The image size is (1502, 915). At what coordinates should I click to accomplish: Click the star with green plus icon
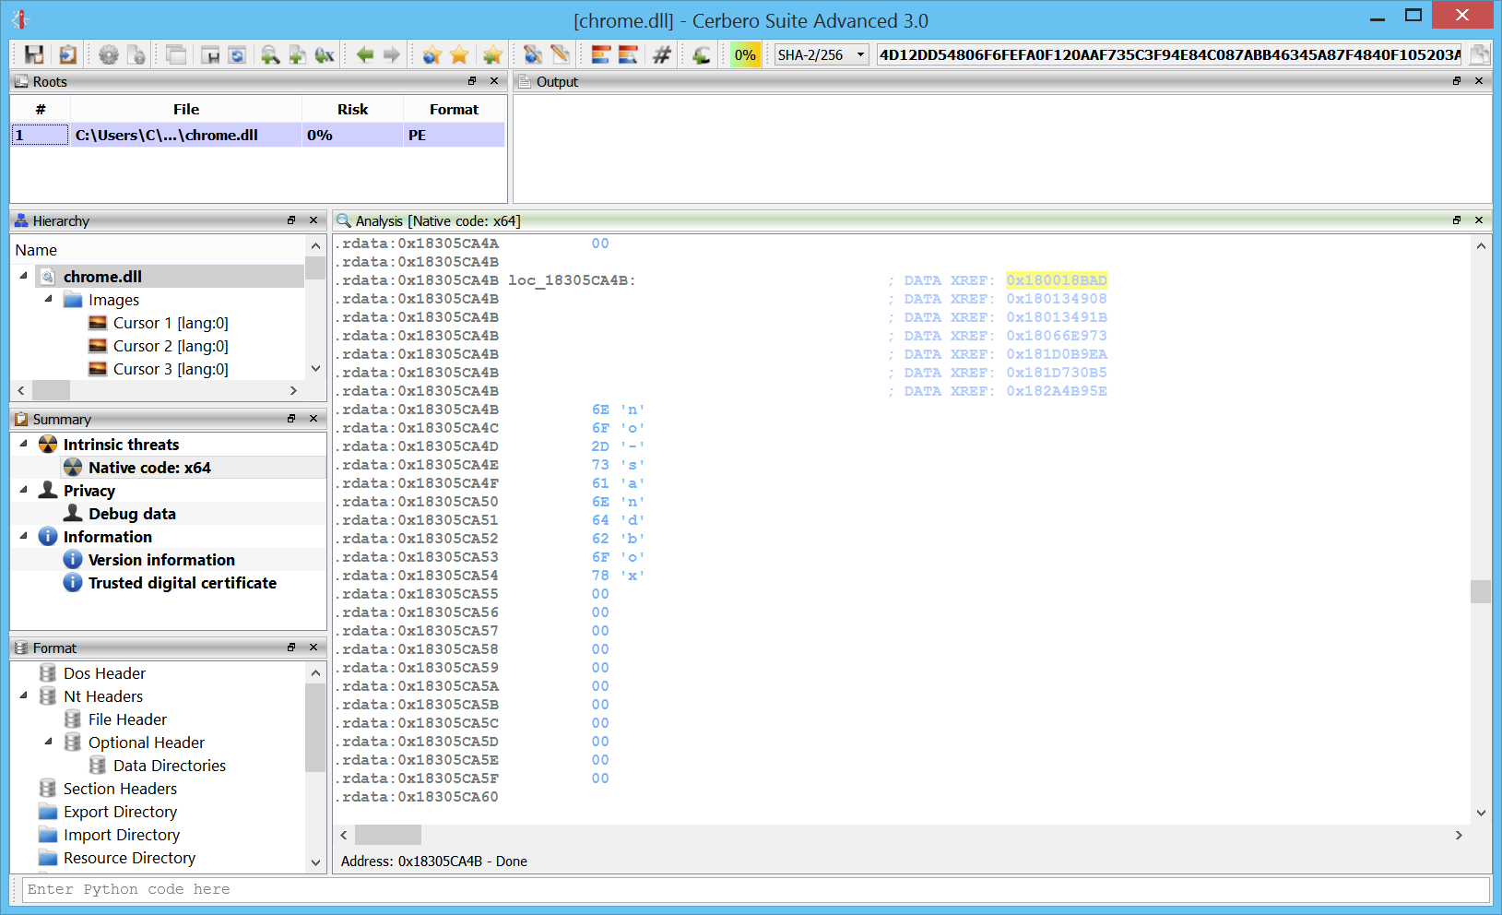[492, 55]
